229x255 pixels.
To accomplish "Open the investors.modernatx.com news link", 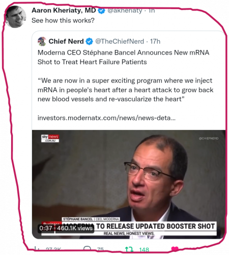I will point(106,118).
